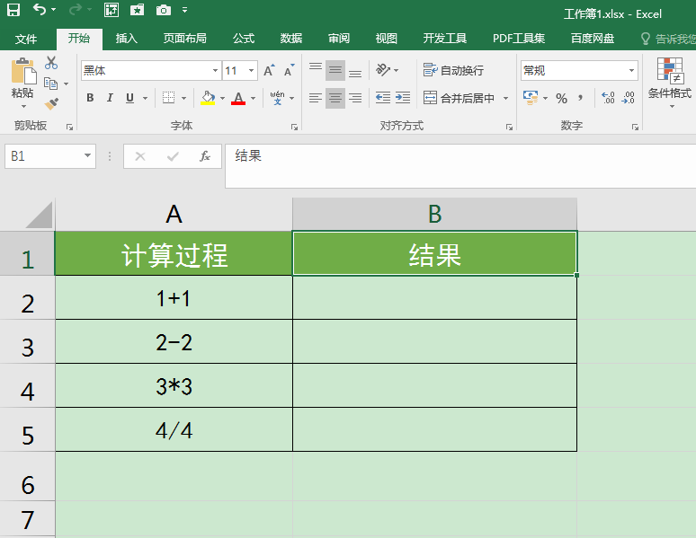Increase font size with the large A
This screenshot has height=538, width=696.
269,70
